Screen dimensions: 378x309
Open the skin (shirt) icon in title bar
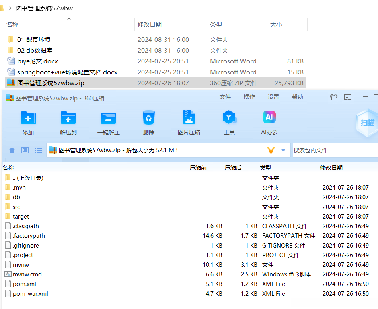click(334, 97)
